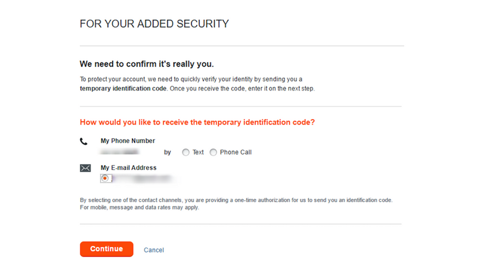
Task: Click the blurred phone number value
Action: [119, 152]
